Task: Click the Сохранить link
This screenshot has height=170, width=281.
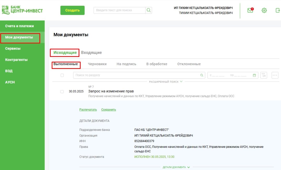Action: (109, 110)
